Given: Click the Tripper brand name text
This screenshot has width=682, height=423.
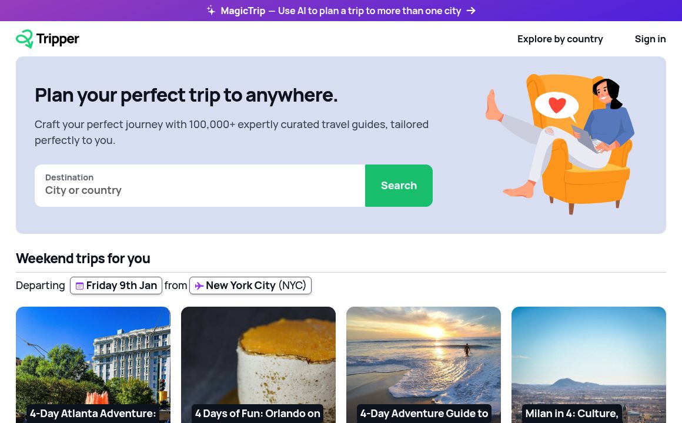Looking at the screenshot, I should [x=58, y=39].
